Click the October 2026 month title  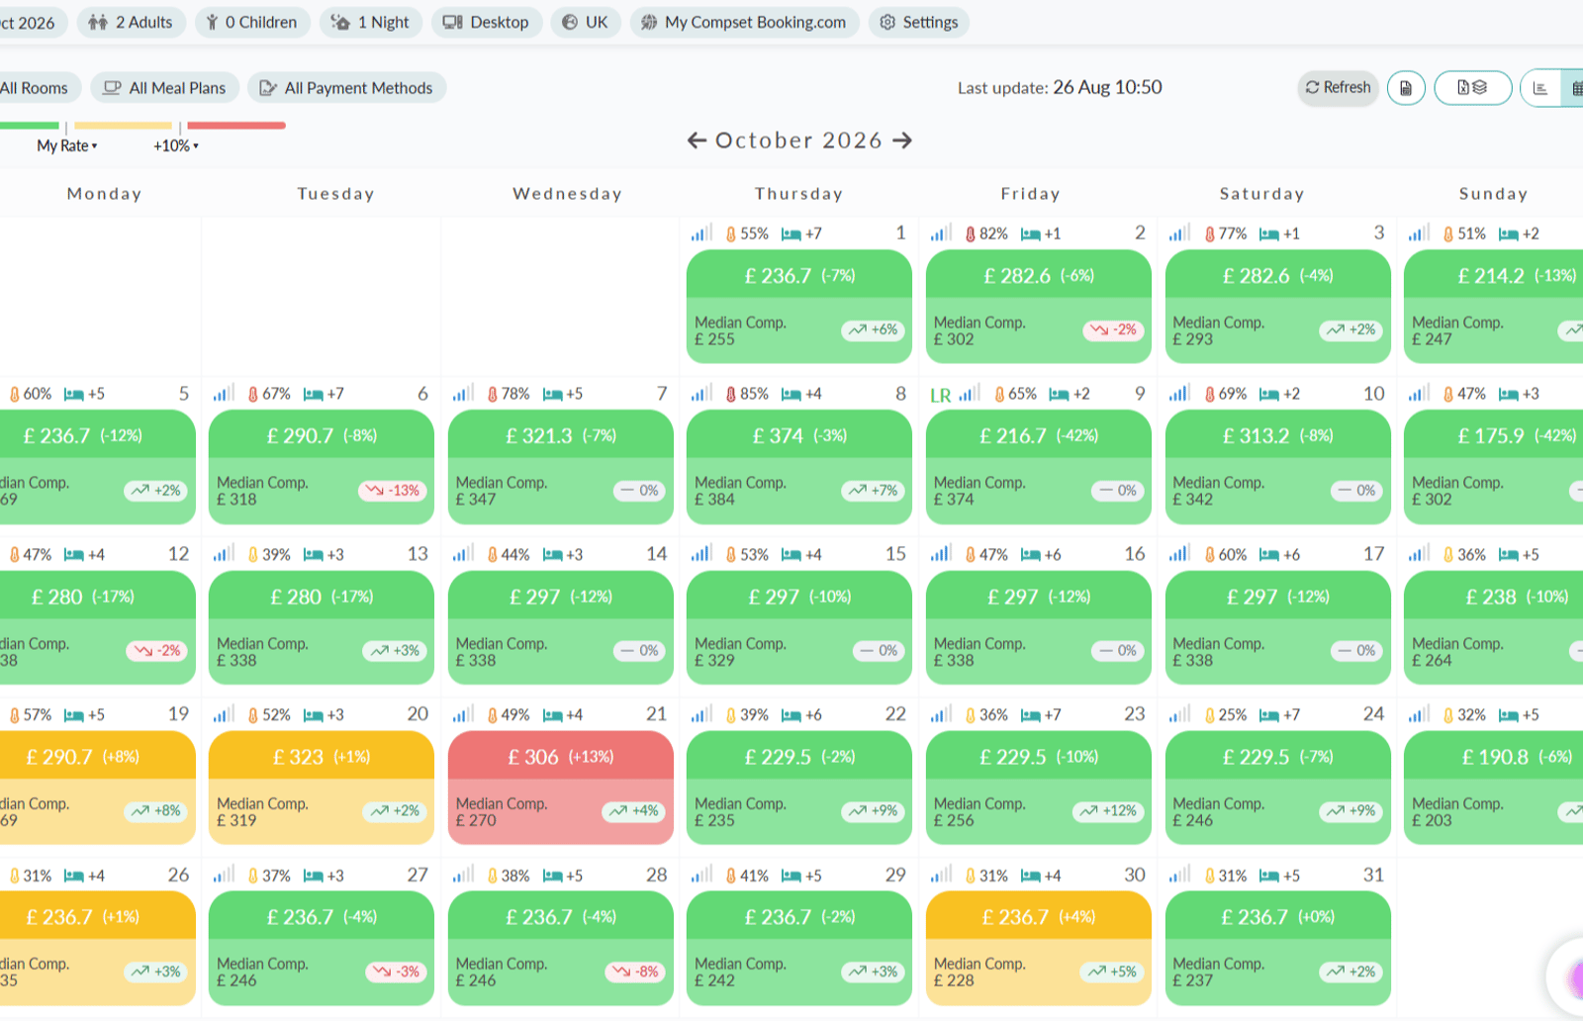click(x=798, y=140)
